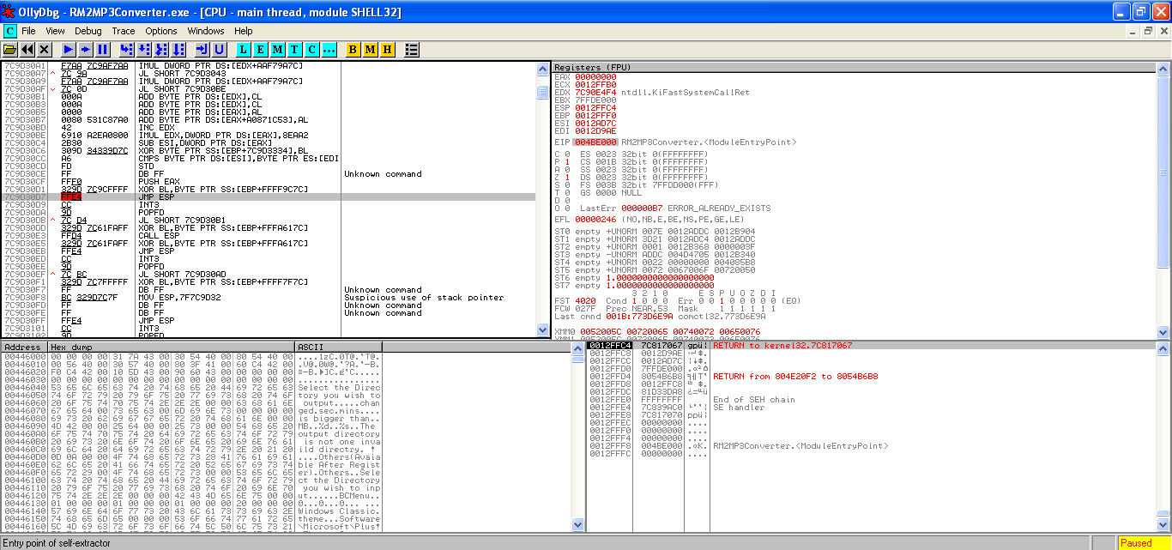Click the Close program X toolbar icon
1172x550 pixels.
(45, 50)
